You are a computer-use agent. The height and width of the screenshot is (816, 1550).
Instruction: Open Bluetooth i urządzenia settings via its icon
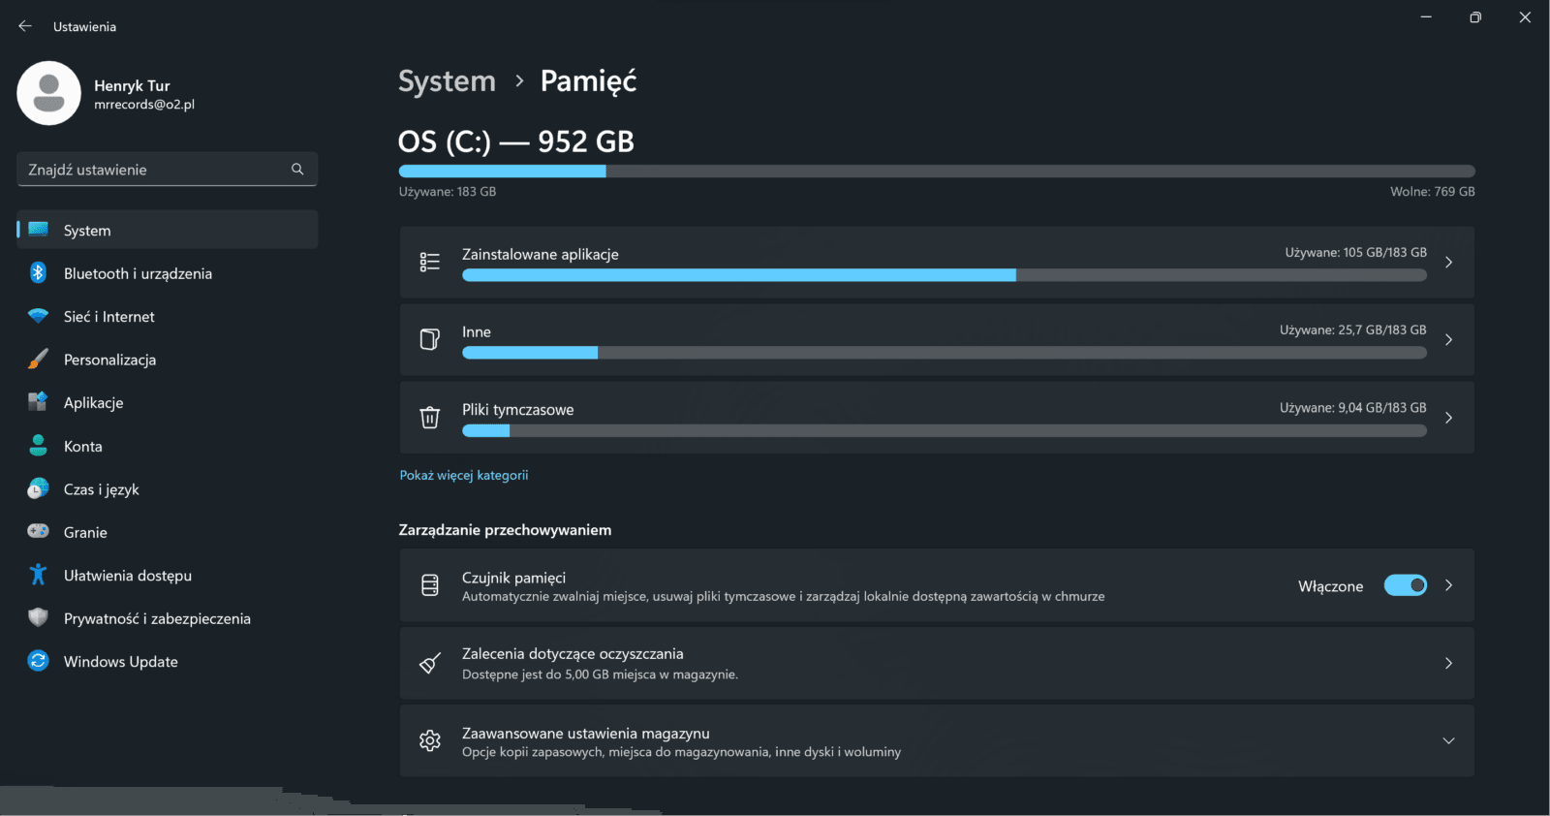coord(37,273)
